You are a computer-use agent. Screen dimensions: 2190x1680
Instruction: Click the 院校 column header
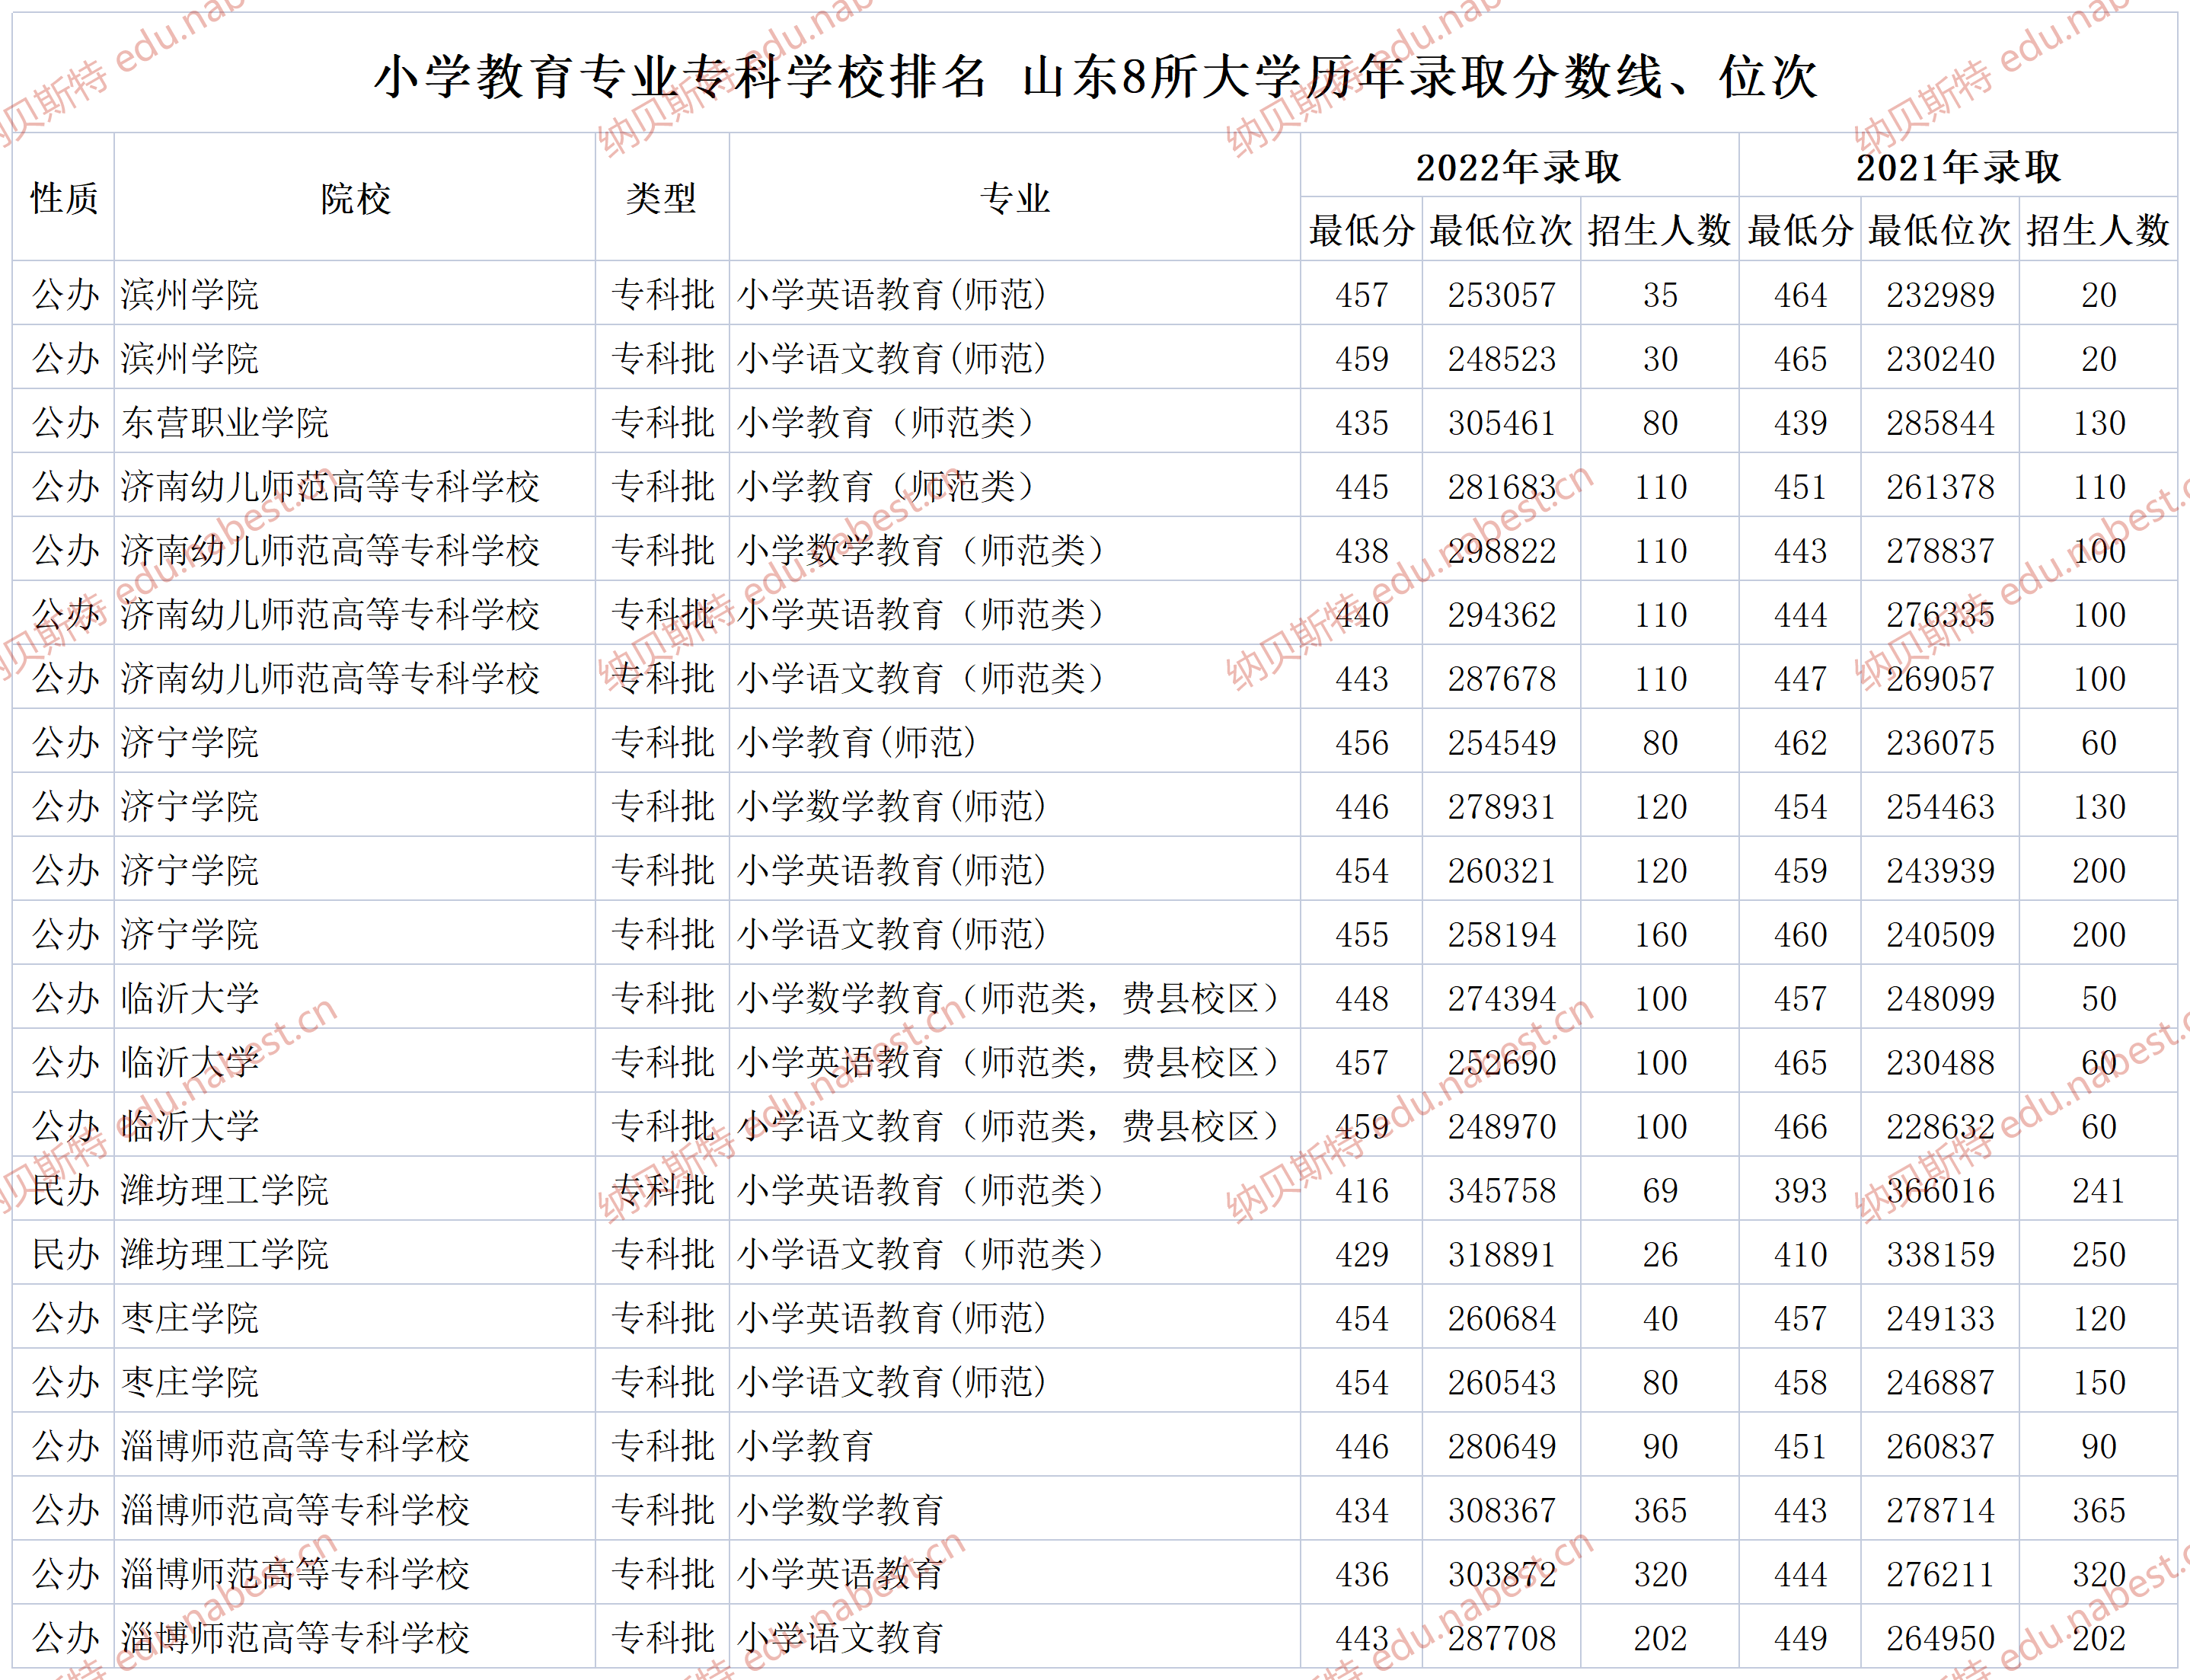click(x=355, y=198)
